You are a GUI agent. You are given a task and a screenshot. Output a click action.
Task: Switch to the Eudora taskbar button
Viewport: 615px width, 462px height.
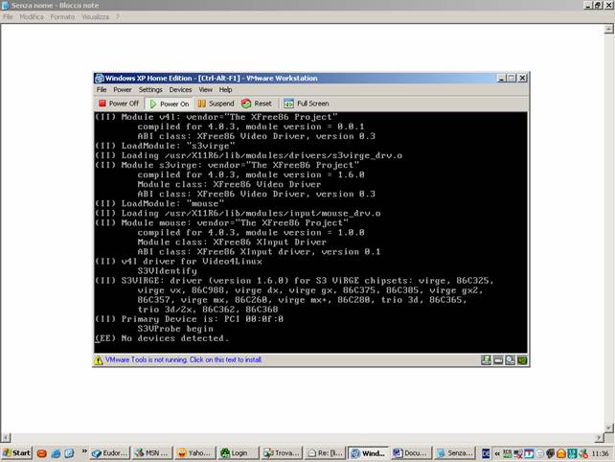click(110, 453)
